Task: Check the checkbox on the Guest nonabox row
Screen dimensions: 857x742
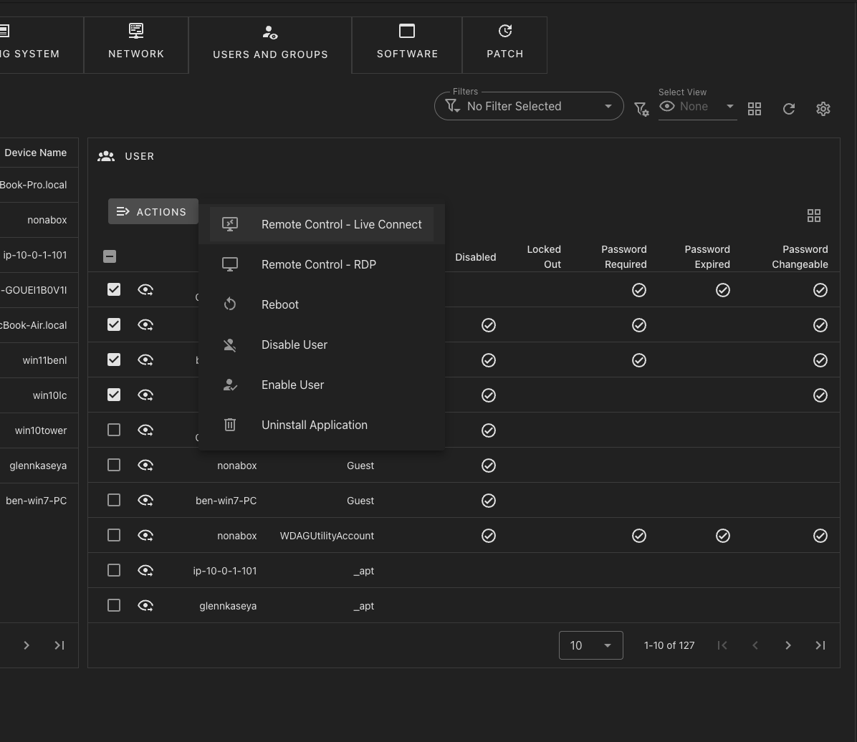Action: pyautogui.click(x=114, y=465)
